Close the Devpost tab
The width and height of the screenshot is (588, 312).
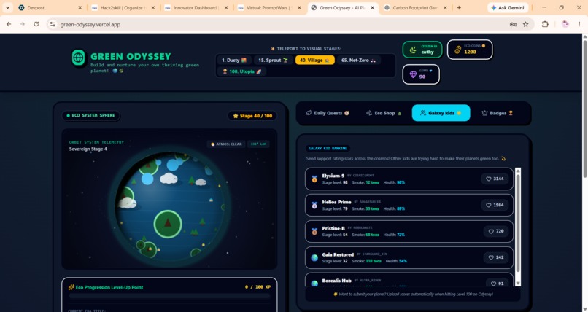coord(80,7)
